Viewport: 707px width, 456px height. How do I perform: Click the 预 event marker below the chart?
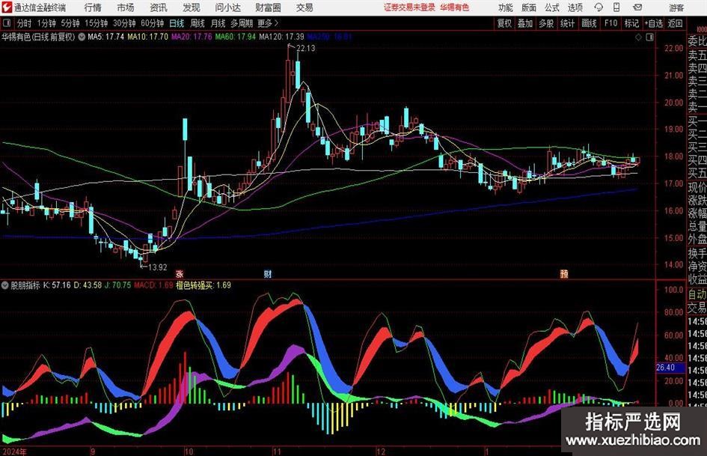coord(564,273)
